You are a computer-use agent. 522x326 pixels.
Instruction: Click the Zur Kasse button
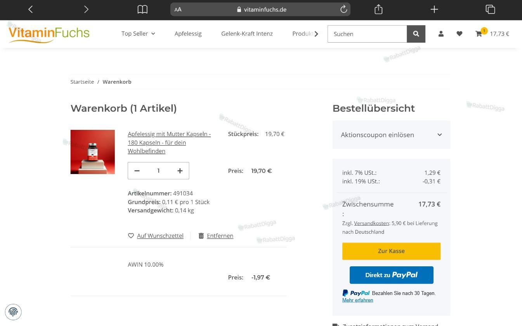(x=391, y=251)
